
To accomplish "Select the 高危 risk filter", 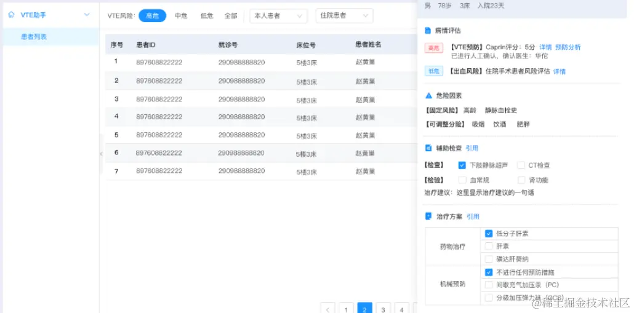I will pos(153,16).
